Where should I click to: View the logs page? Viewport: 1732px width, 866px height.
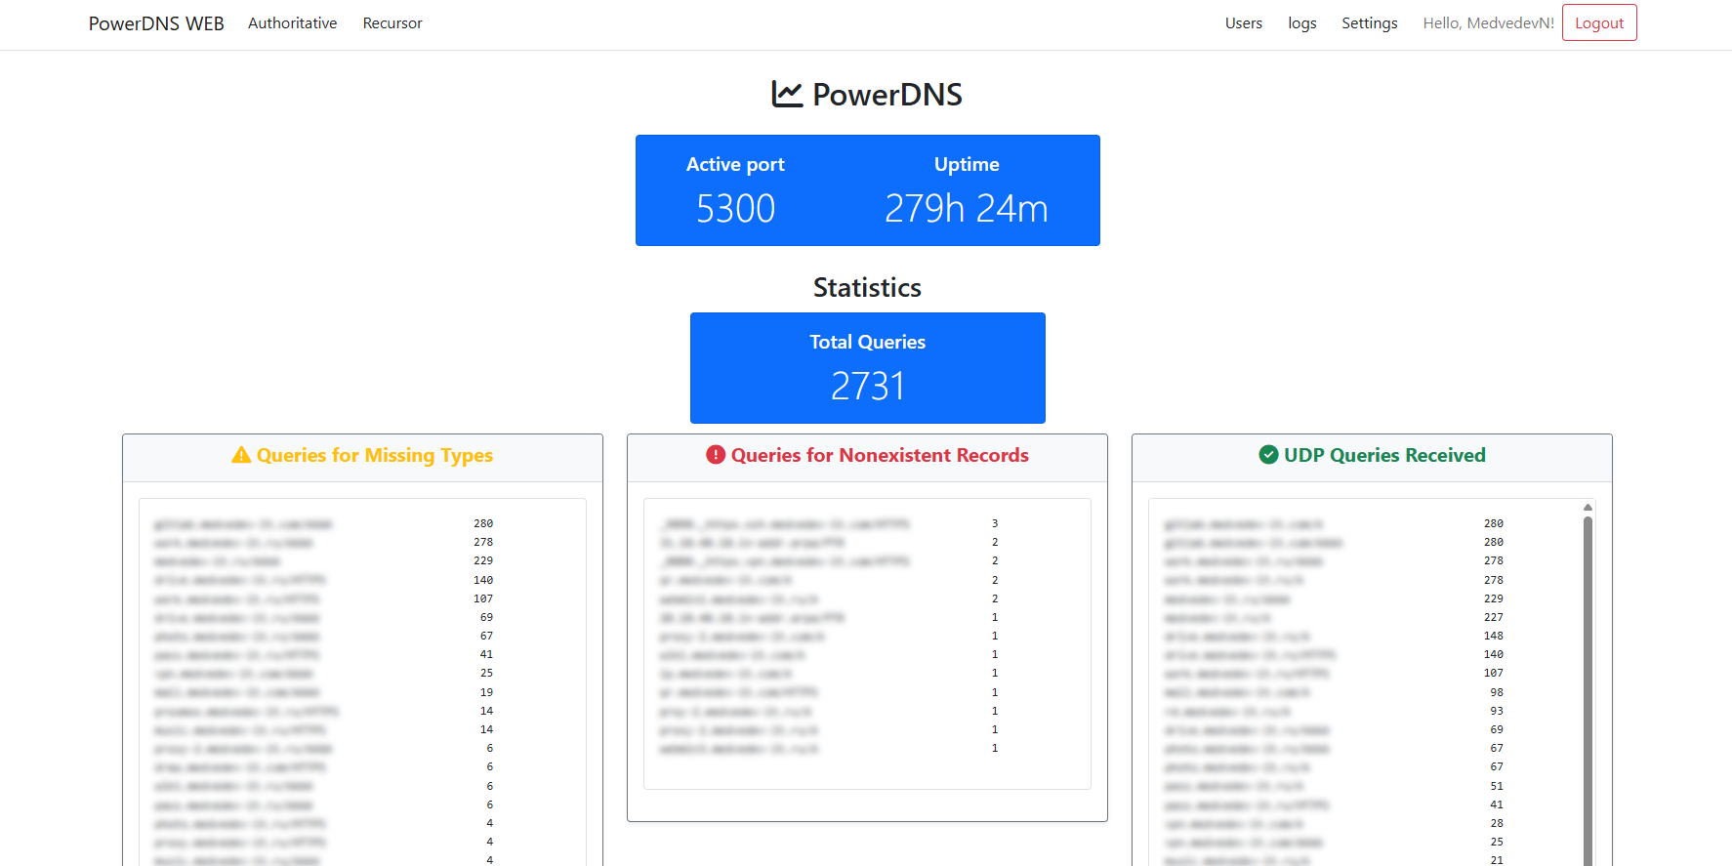[x=1302, y=23]
